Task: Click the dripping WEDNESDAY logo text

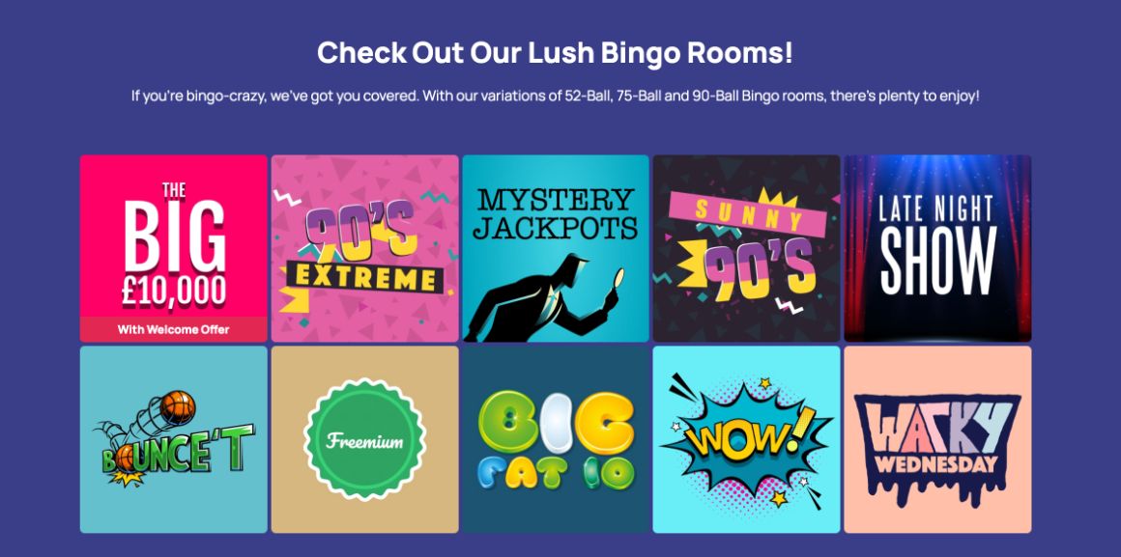Action: 935,464
